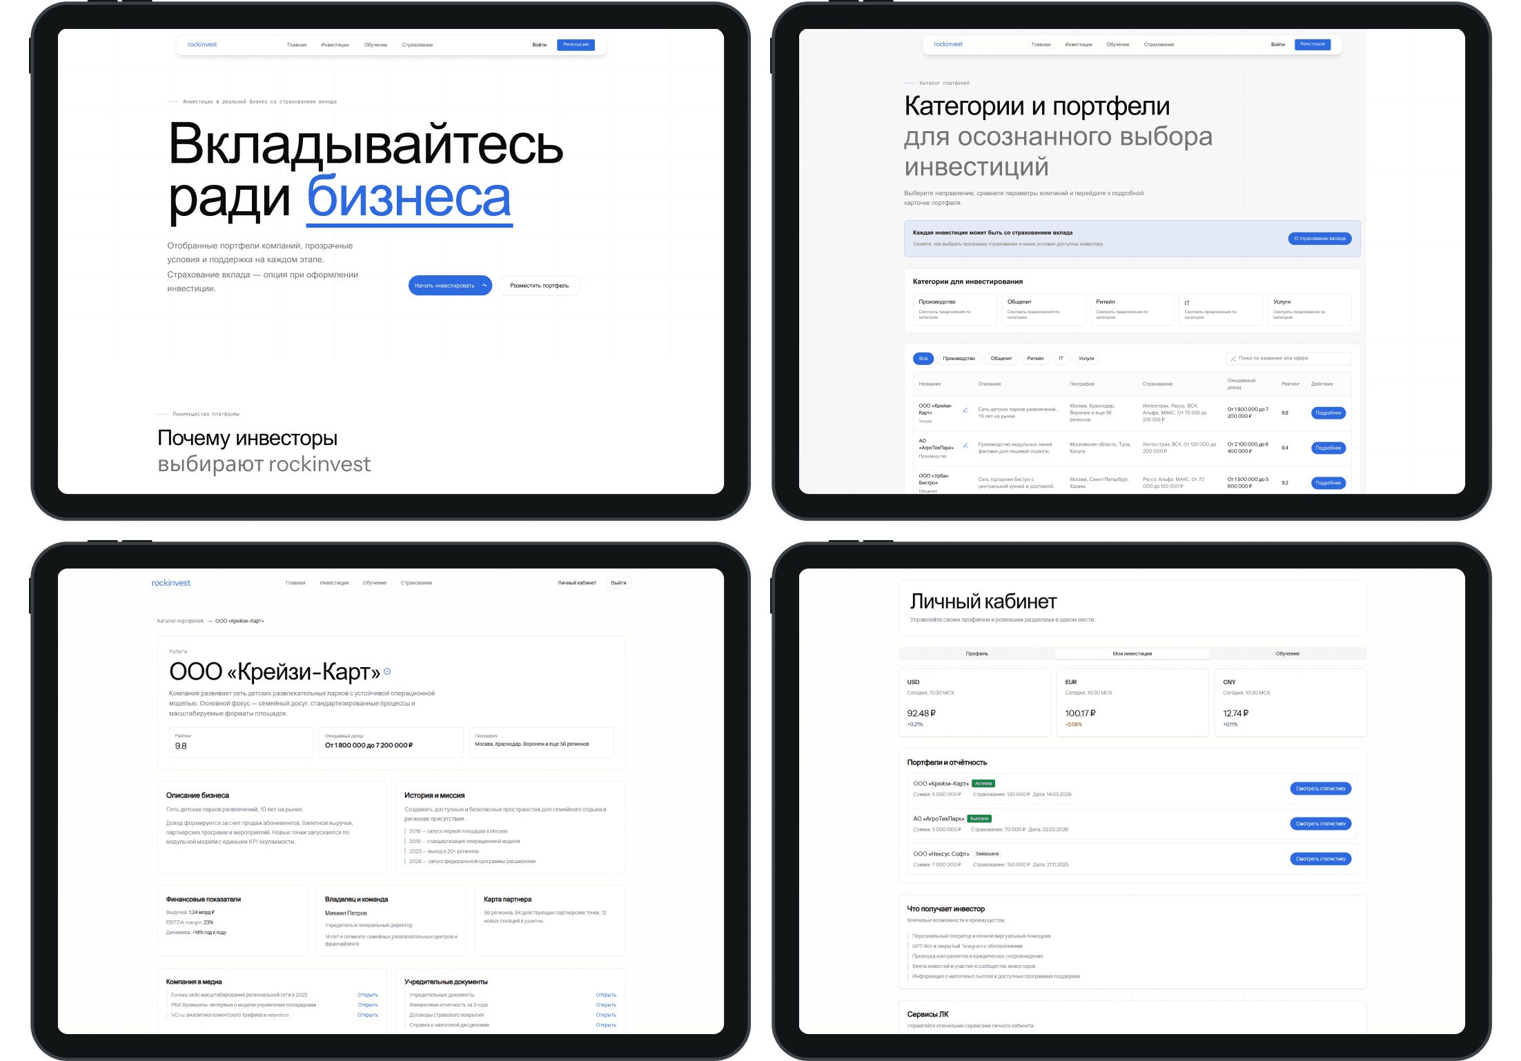Click the pencil icon in the ООО «Крейзи-Карт» row
Image resolution: width=1521 pixels, height=1061 pixels.
(965, 410)
